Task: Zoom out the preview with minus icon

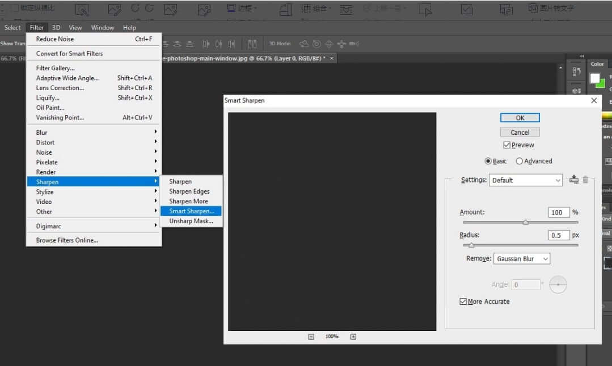Action: (x=311, y=336)
